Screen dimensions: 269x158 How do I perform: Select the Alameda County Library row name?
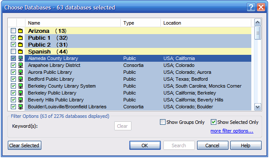click(x=53, y=58)
